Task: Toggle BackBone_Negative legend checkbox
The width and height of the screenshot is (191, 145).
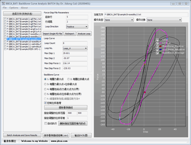Action: tap(157, 50)
